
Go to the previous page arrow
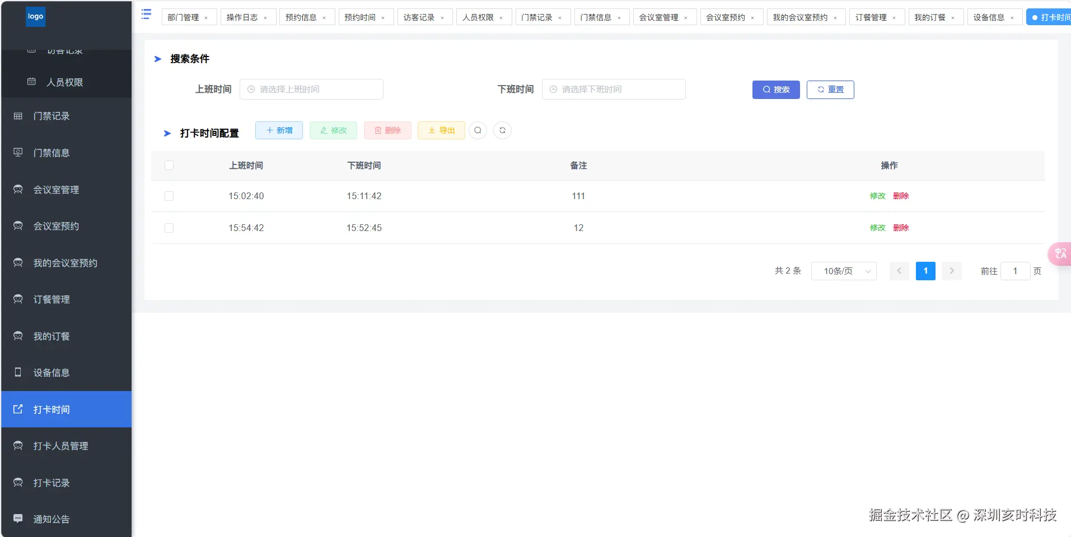point(899,271)
